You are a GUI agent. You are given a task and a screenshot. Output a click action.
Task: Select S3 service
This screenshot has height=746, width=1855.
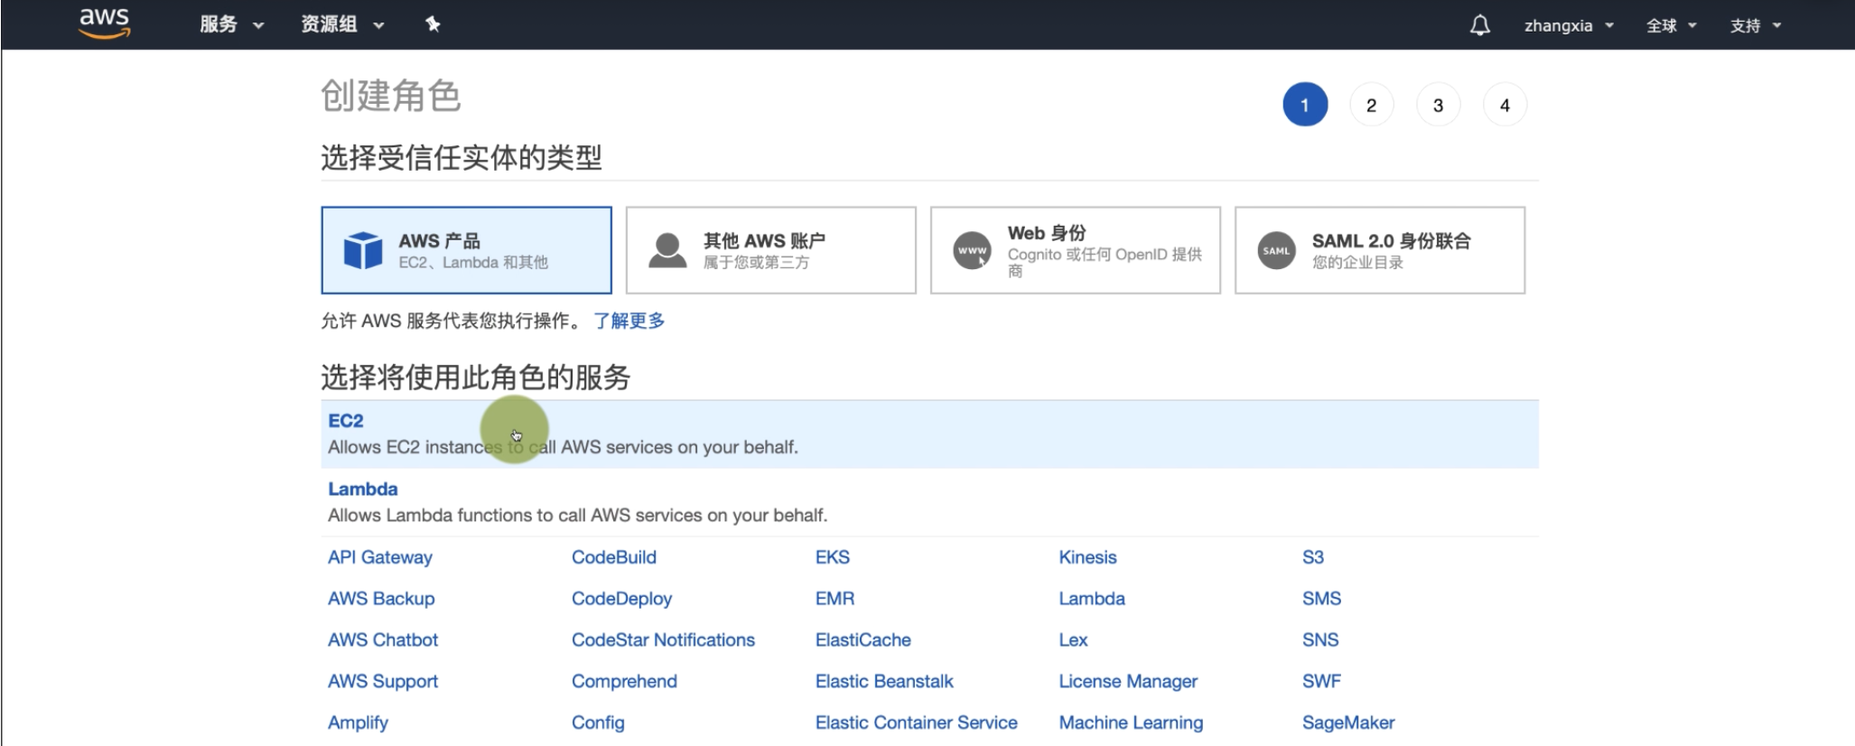coord(1313,557)
